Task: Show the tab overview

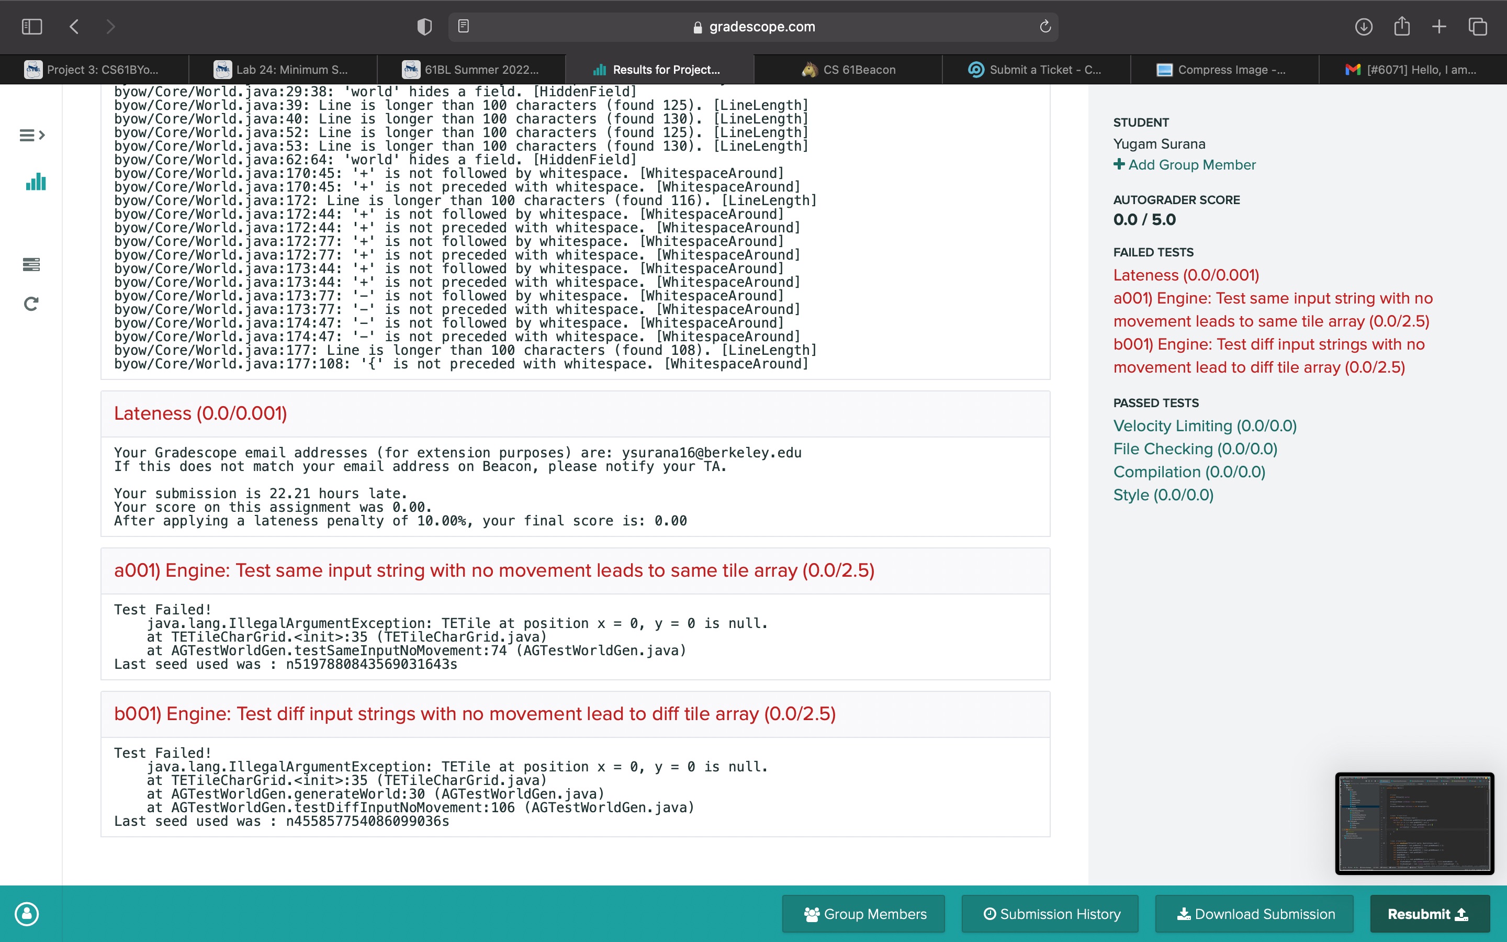Action: [x=1478, y=27]
